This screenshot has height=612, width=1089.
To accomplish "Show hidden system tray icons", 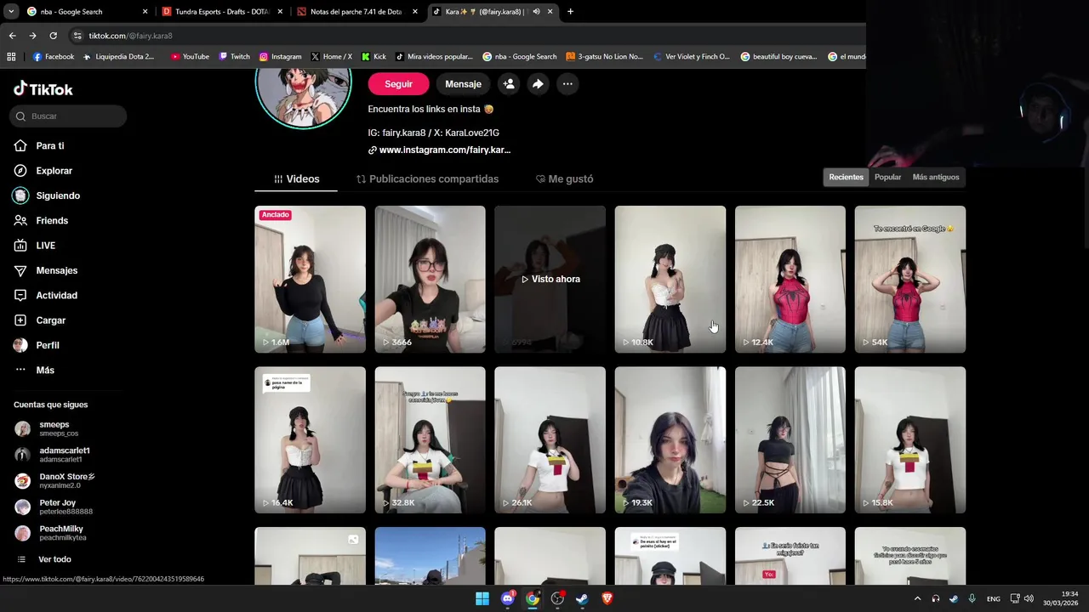I will (x=917, y=599).
